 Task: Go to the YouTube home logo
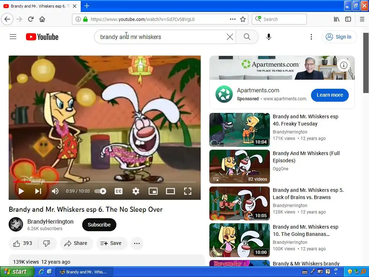42,37
